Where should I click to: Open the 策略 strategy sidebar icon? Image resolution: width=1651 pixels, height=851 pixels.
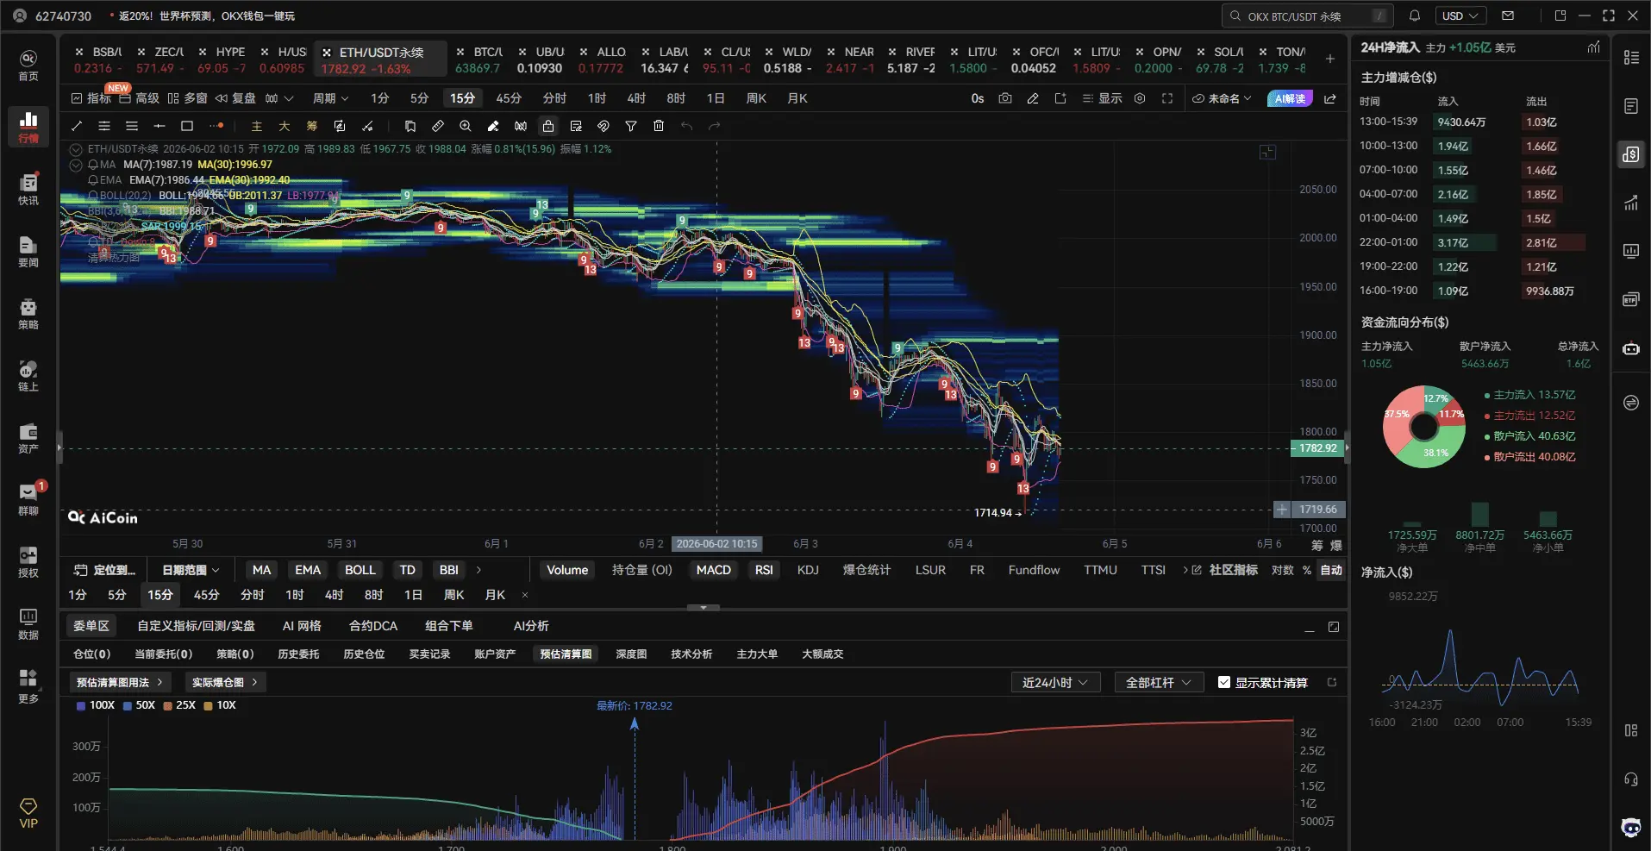[x=28, y=313]
